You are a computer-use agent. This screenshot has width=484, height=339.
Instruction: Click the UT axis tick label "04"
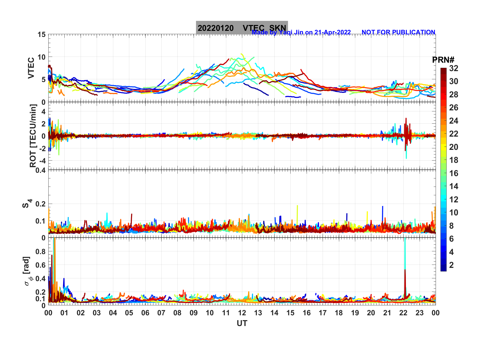coord(113,313)
